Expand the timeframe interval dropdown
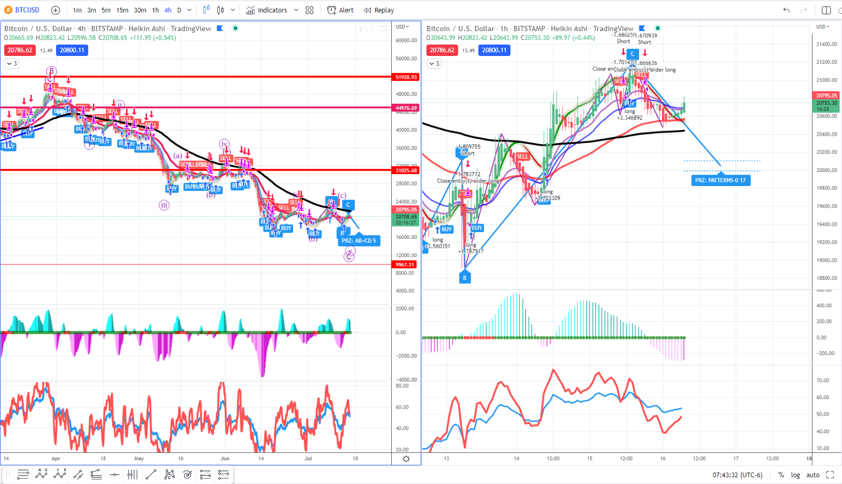This screenshot has height=484, width=842. click(190, 10)
